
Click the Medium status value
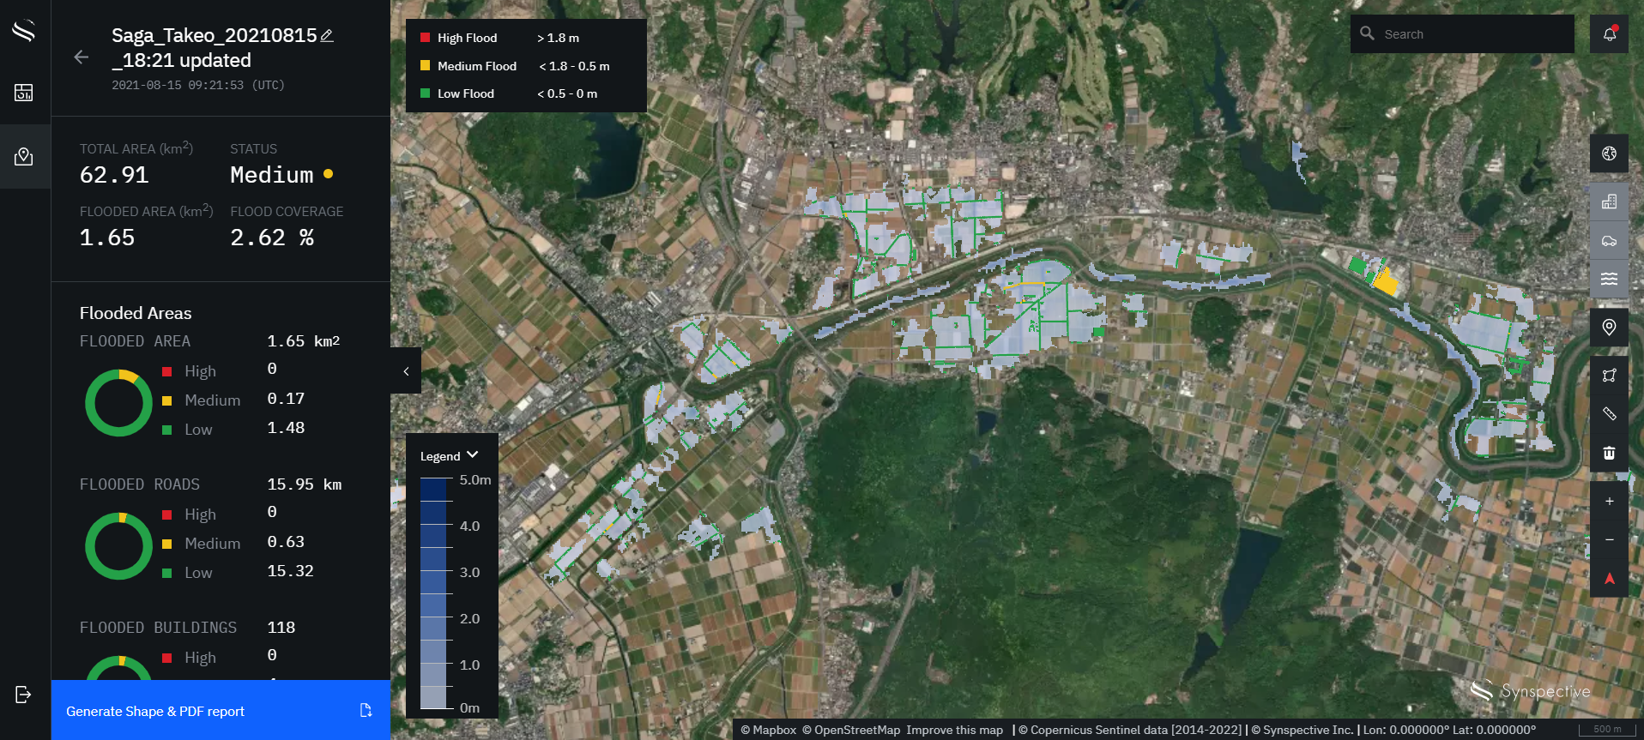[272, 175]
